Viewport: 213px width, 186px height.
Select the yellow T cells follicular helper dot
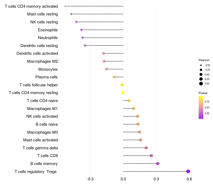pos(122,85)
